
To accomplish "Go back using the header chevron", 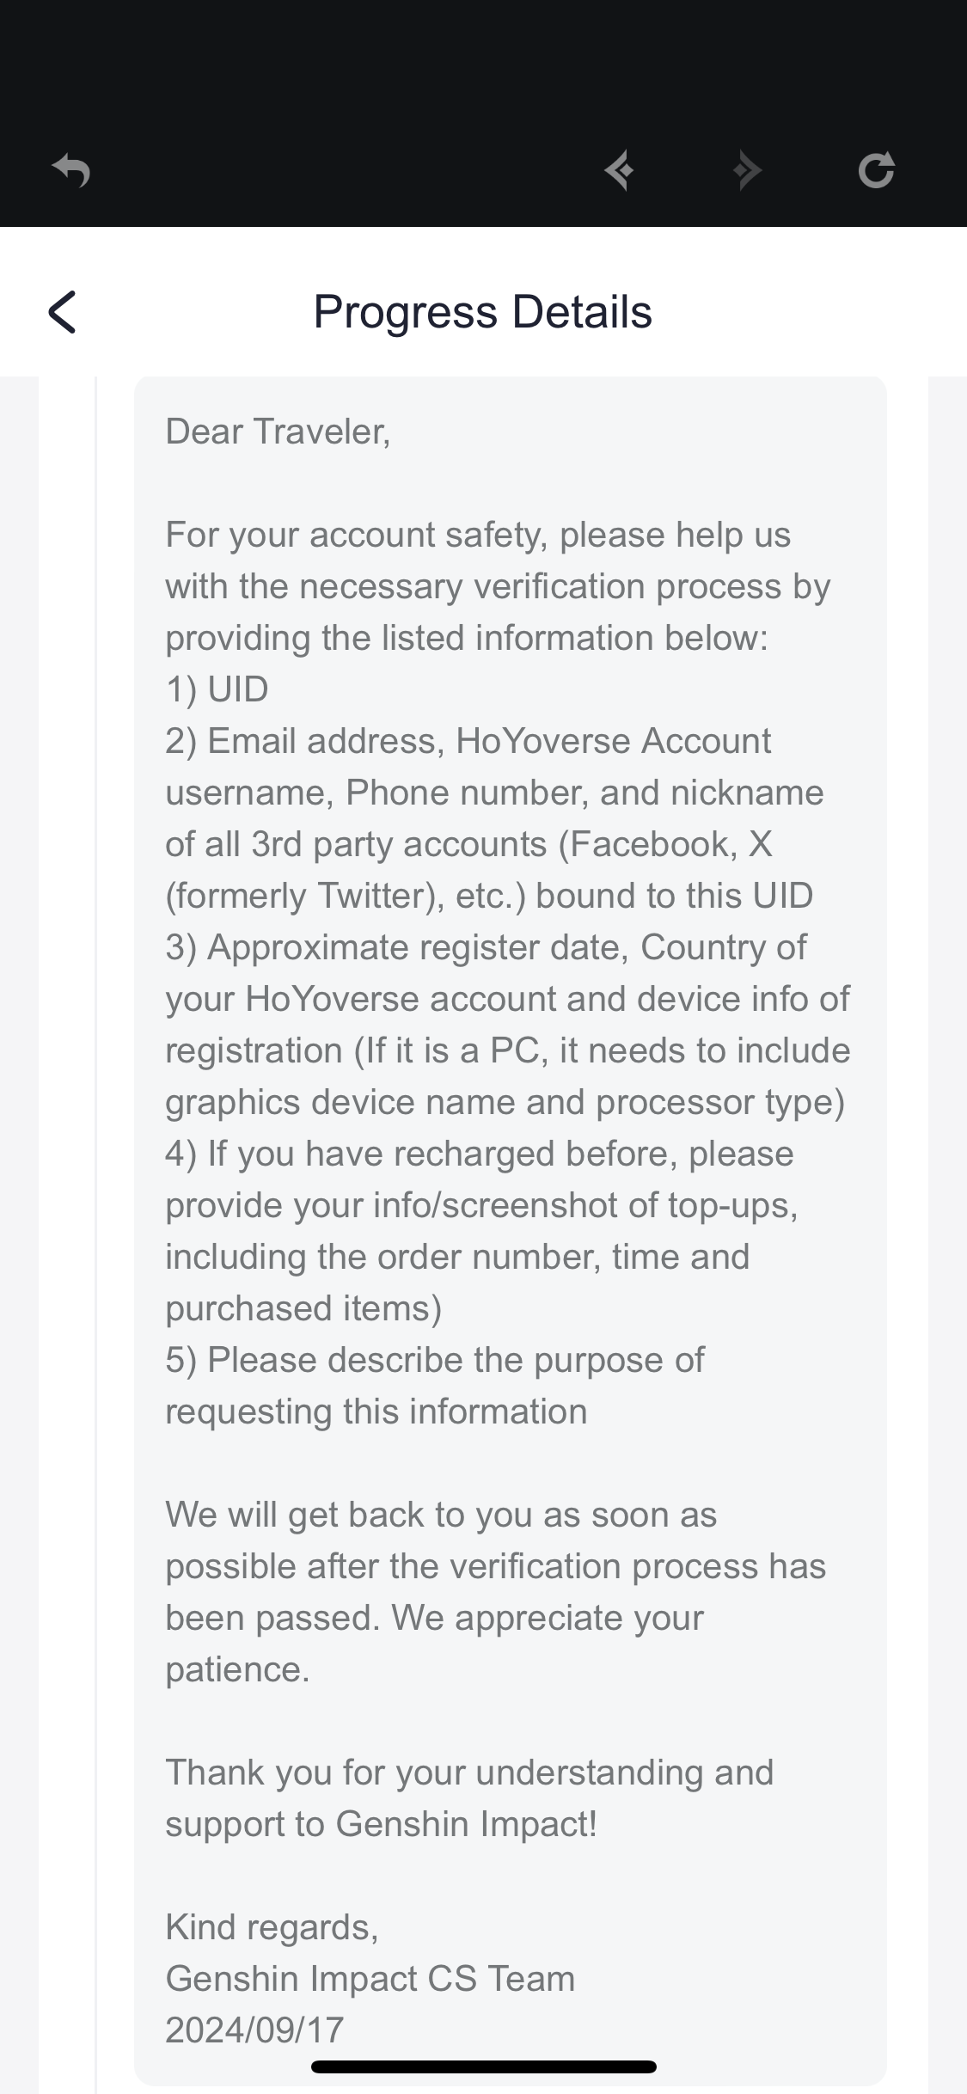I will coord(63,311).
